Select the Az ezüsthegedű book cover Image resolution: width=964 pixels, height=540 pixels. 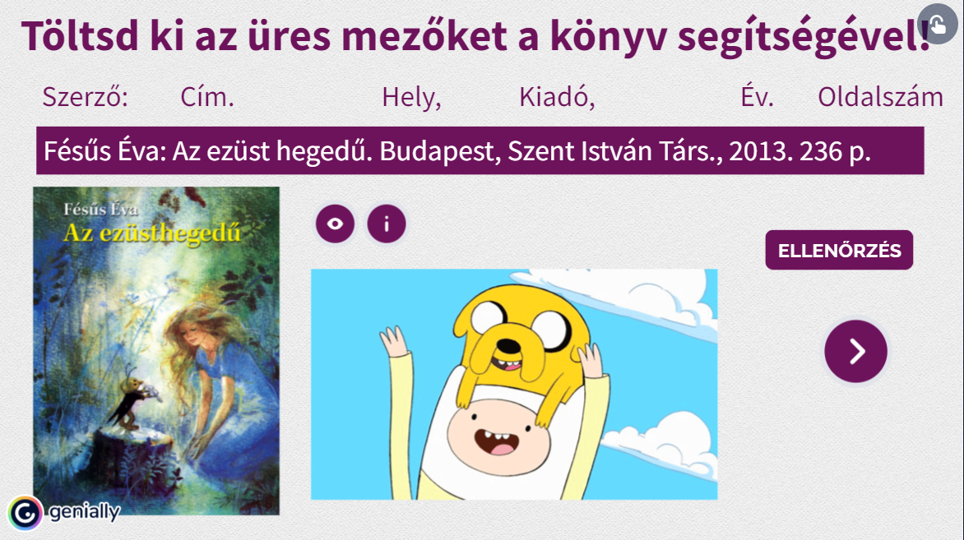click(x=156, y=351)
